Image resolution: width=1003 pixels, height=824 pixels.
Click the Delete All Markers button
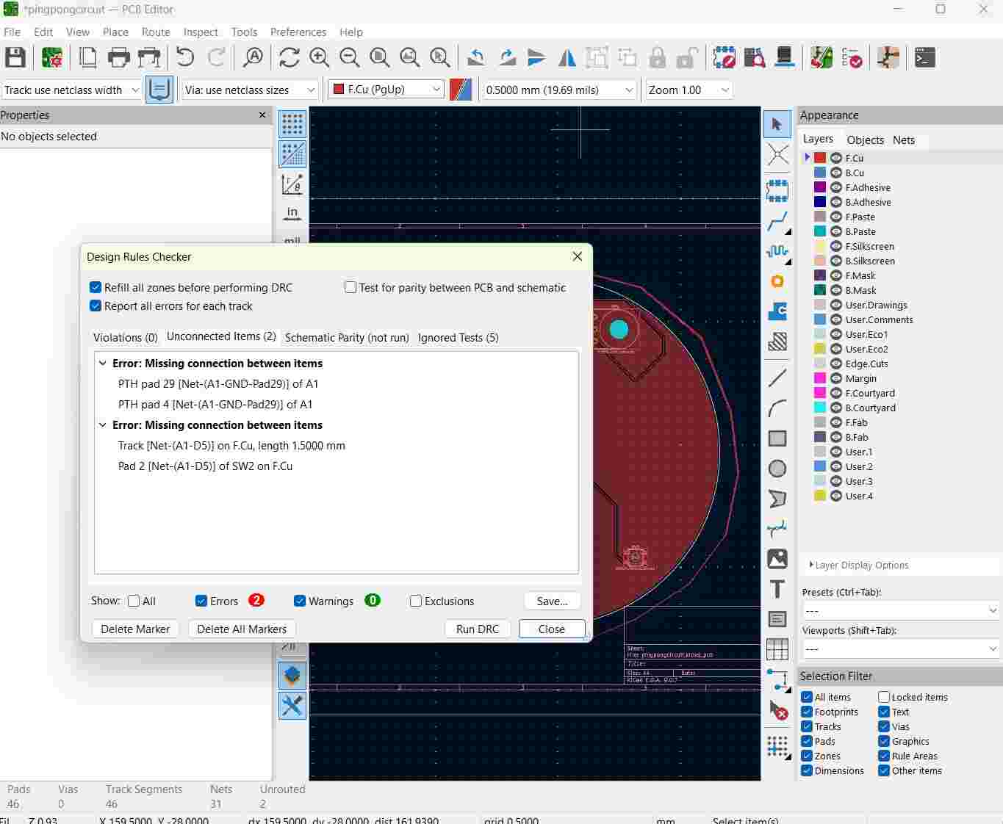(x=242, y=629)
